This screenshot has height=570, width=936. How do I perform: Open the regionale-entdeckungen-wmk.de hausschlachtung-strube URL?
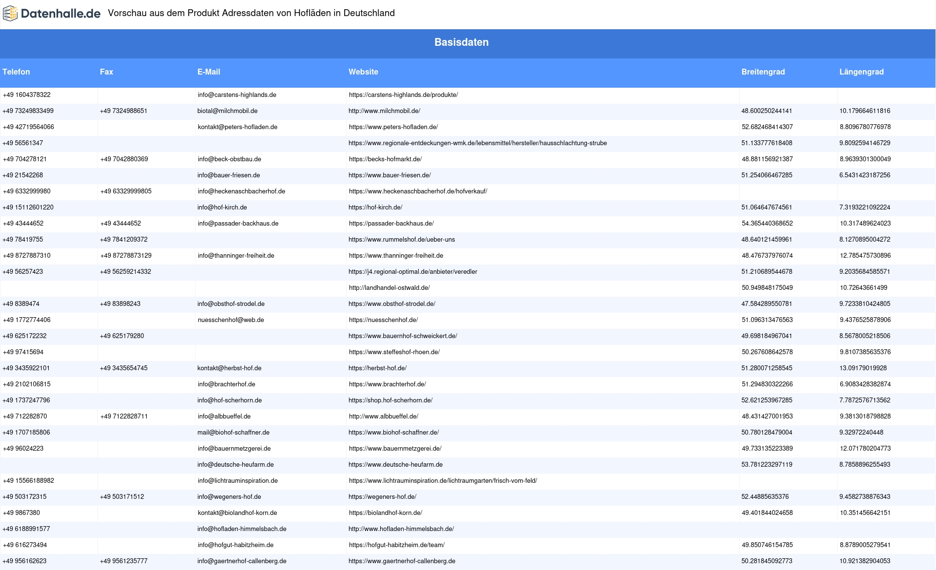click(x=478, y=143)
